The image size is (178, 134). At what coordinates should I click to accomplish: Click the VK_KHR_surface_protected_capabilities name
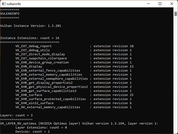pos(51,99)
